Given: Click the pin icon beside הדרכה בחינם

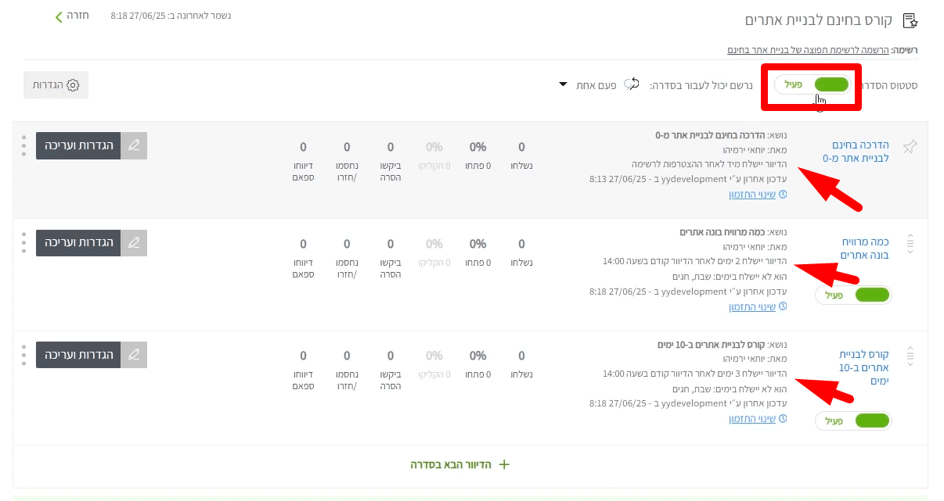Looking at the screenshot, I should (909, 147).
